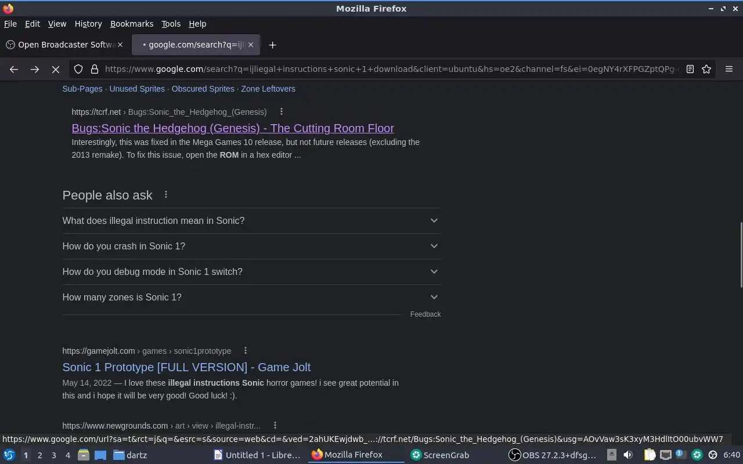The image size is (743, 464).
Task: Click the site security padlock icon
Action: click(95, 69)
